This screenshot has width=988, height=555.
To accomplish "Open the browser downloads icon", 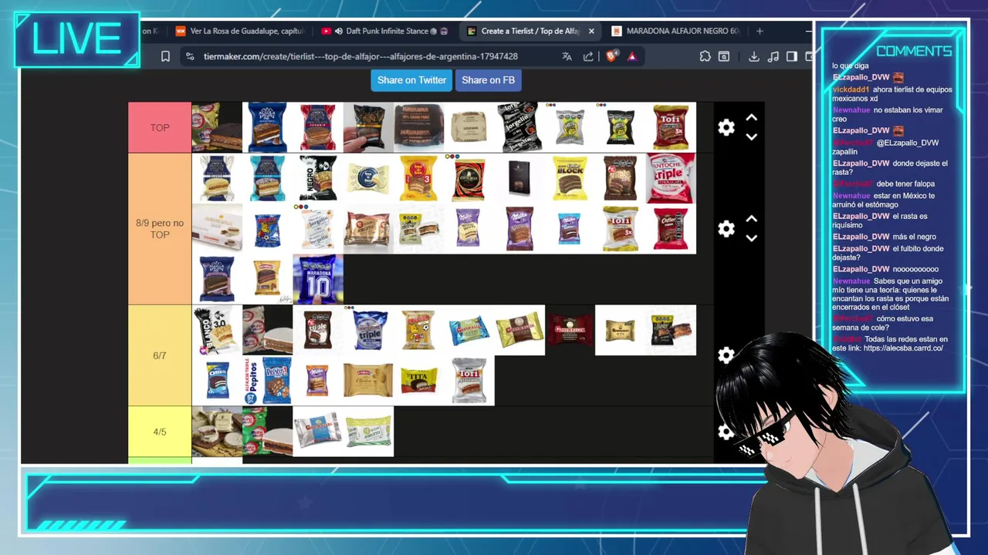I will tap(753, 56).
